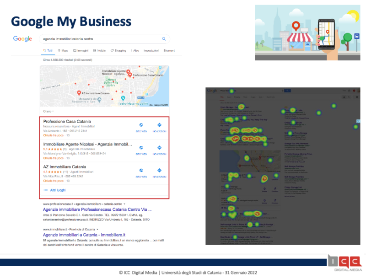
Task: Open Sito Web for AZ Immobiliare Catania
Action: coord(141,172)
